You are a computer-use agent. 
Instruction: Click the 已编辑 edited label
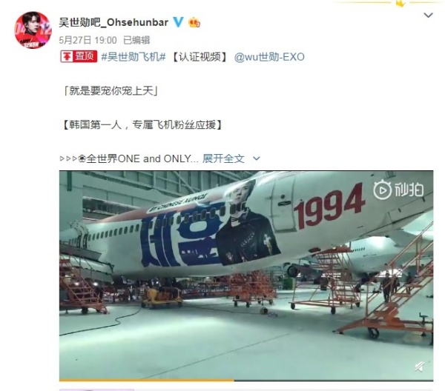coord(136,40)
